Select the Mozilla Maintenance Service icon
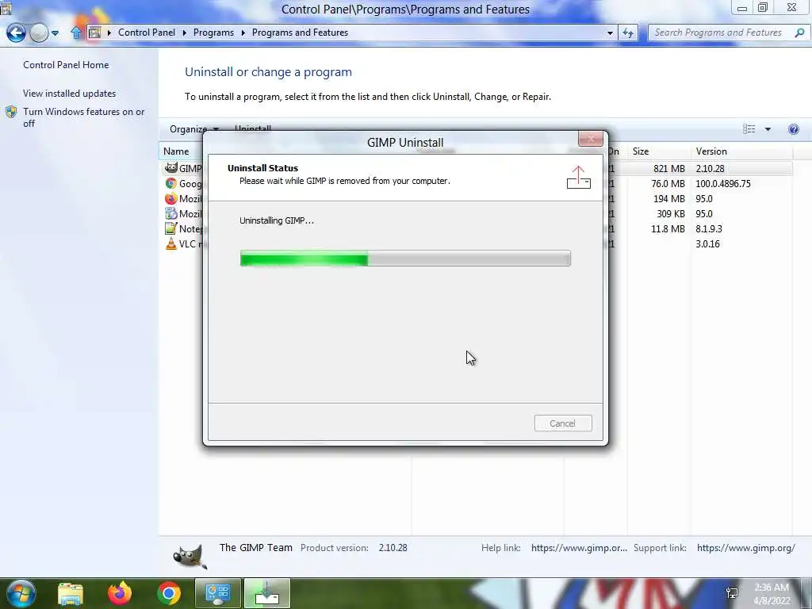This screenshot has height=609, width=812. tap(171, 213)
